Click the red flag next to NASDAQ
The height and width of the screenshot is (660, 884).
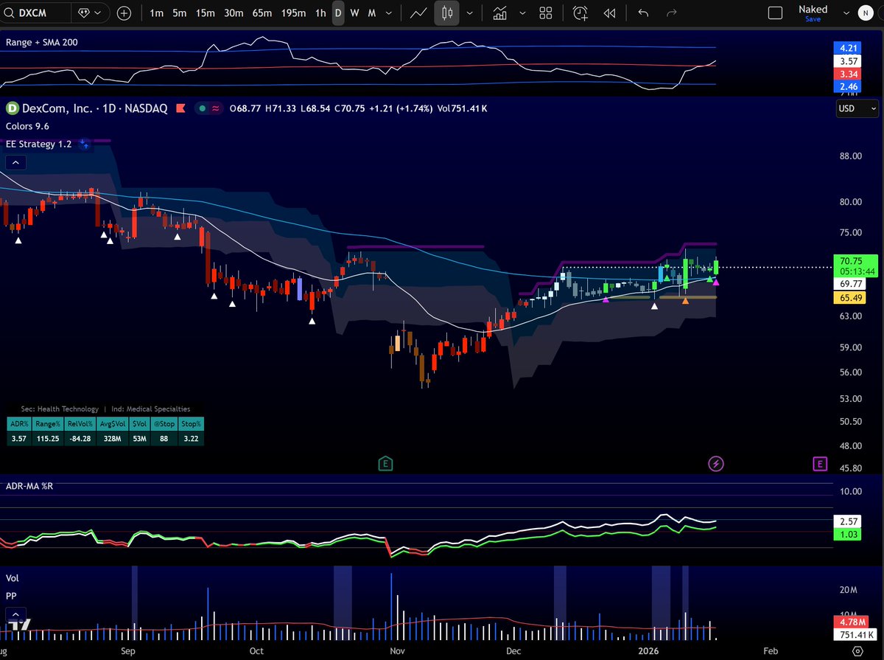click(180, 108)
